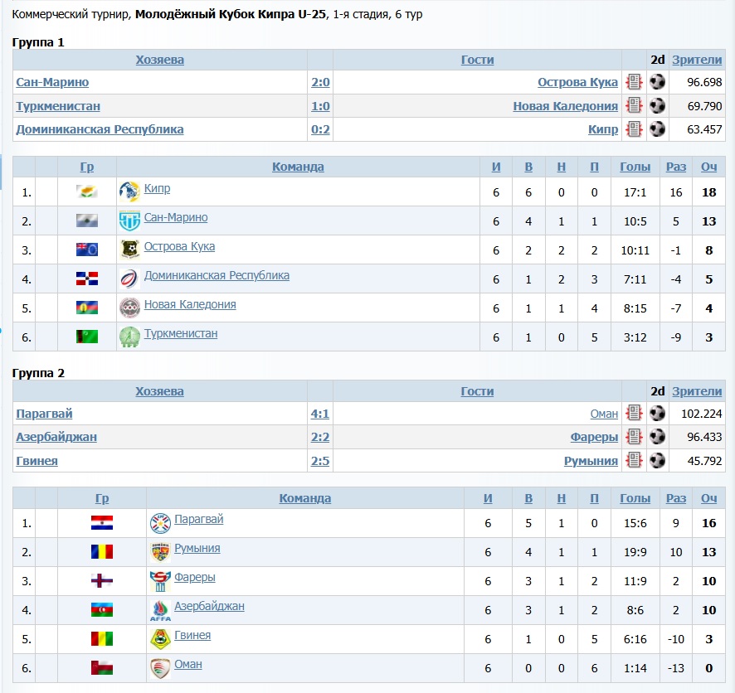Click the Кипр team logo in standings
The image size is (735, 693).
[129, 191]
